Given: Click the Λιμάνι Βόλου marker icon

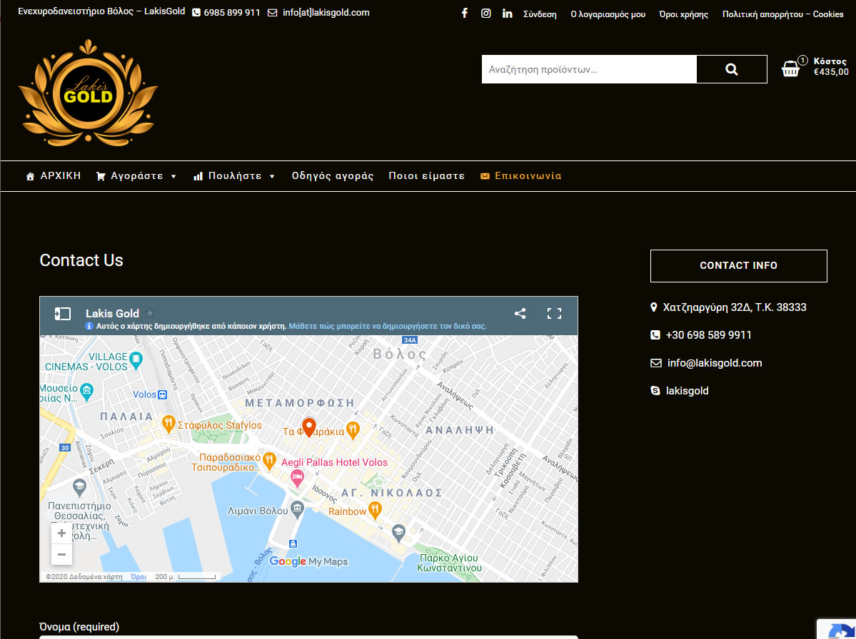Looking at the screenshot, I should [x=297, y=508].
